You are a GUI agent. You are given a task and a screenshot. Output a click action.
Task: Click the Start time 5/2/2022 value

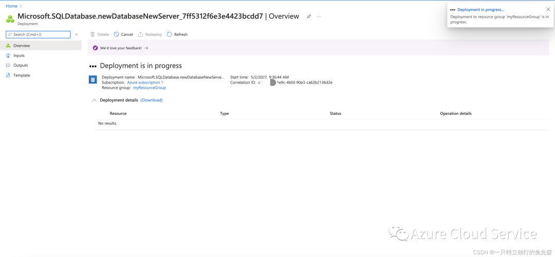click(x=270, y=77)
